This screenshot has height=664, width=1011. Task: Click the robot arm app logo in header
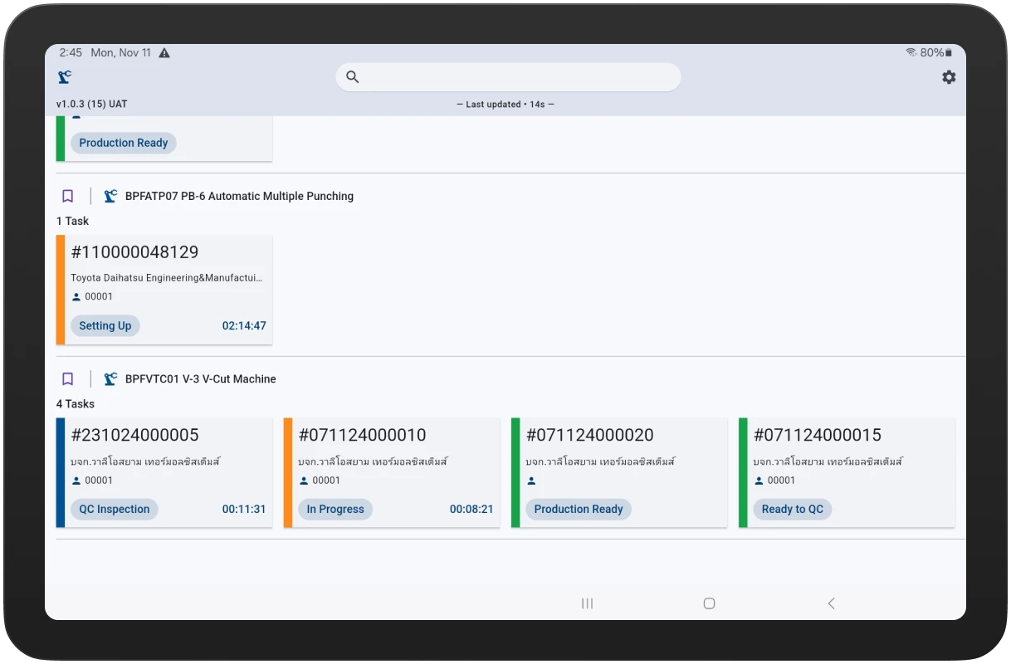tap(65, 77)
